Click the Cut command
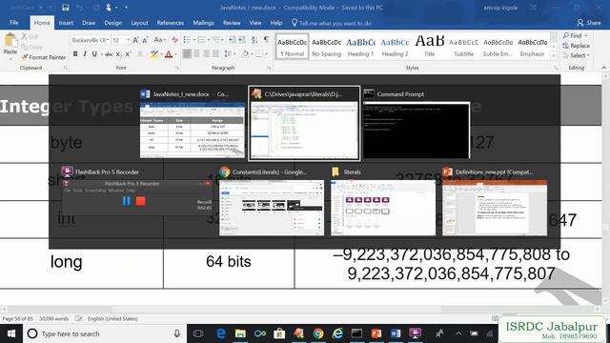Image resolution: width=610 pixels, height=343 pixels. [x=30, y=36]
